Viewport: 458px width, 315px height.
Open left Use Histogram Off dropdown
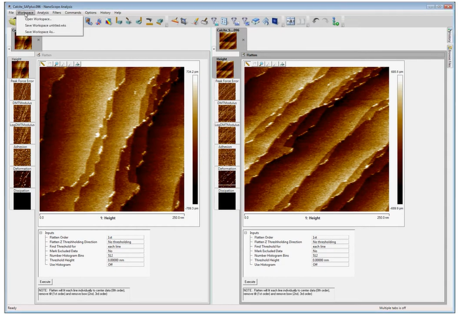point(125,264)
